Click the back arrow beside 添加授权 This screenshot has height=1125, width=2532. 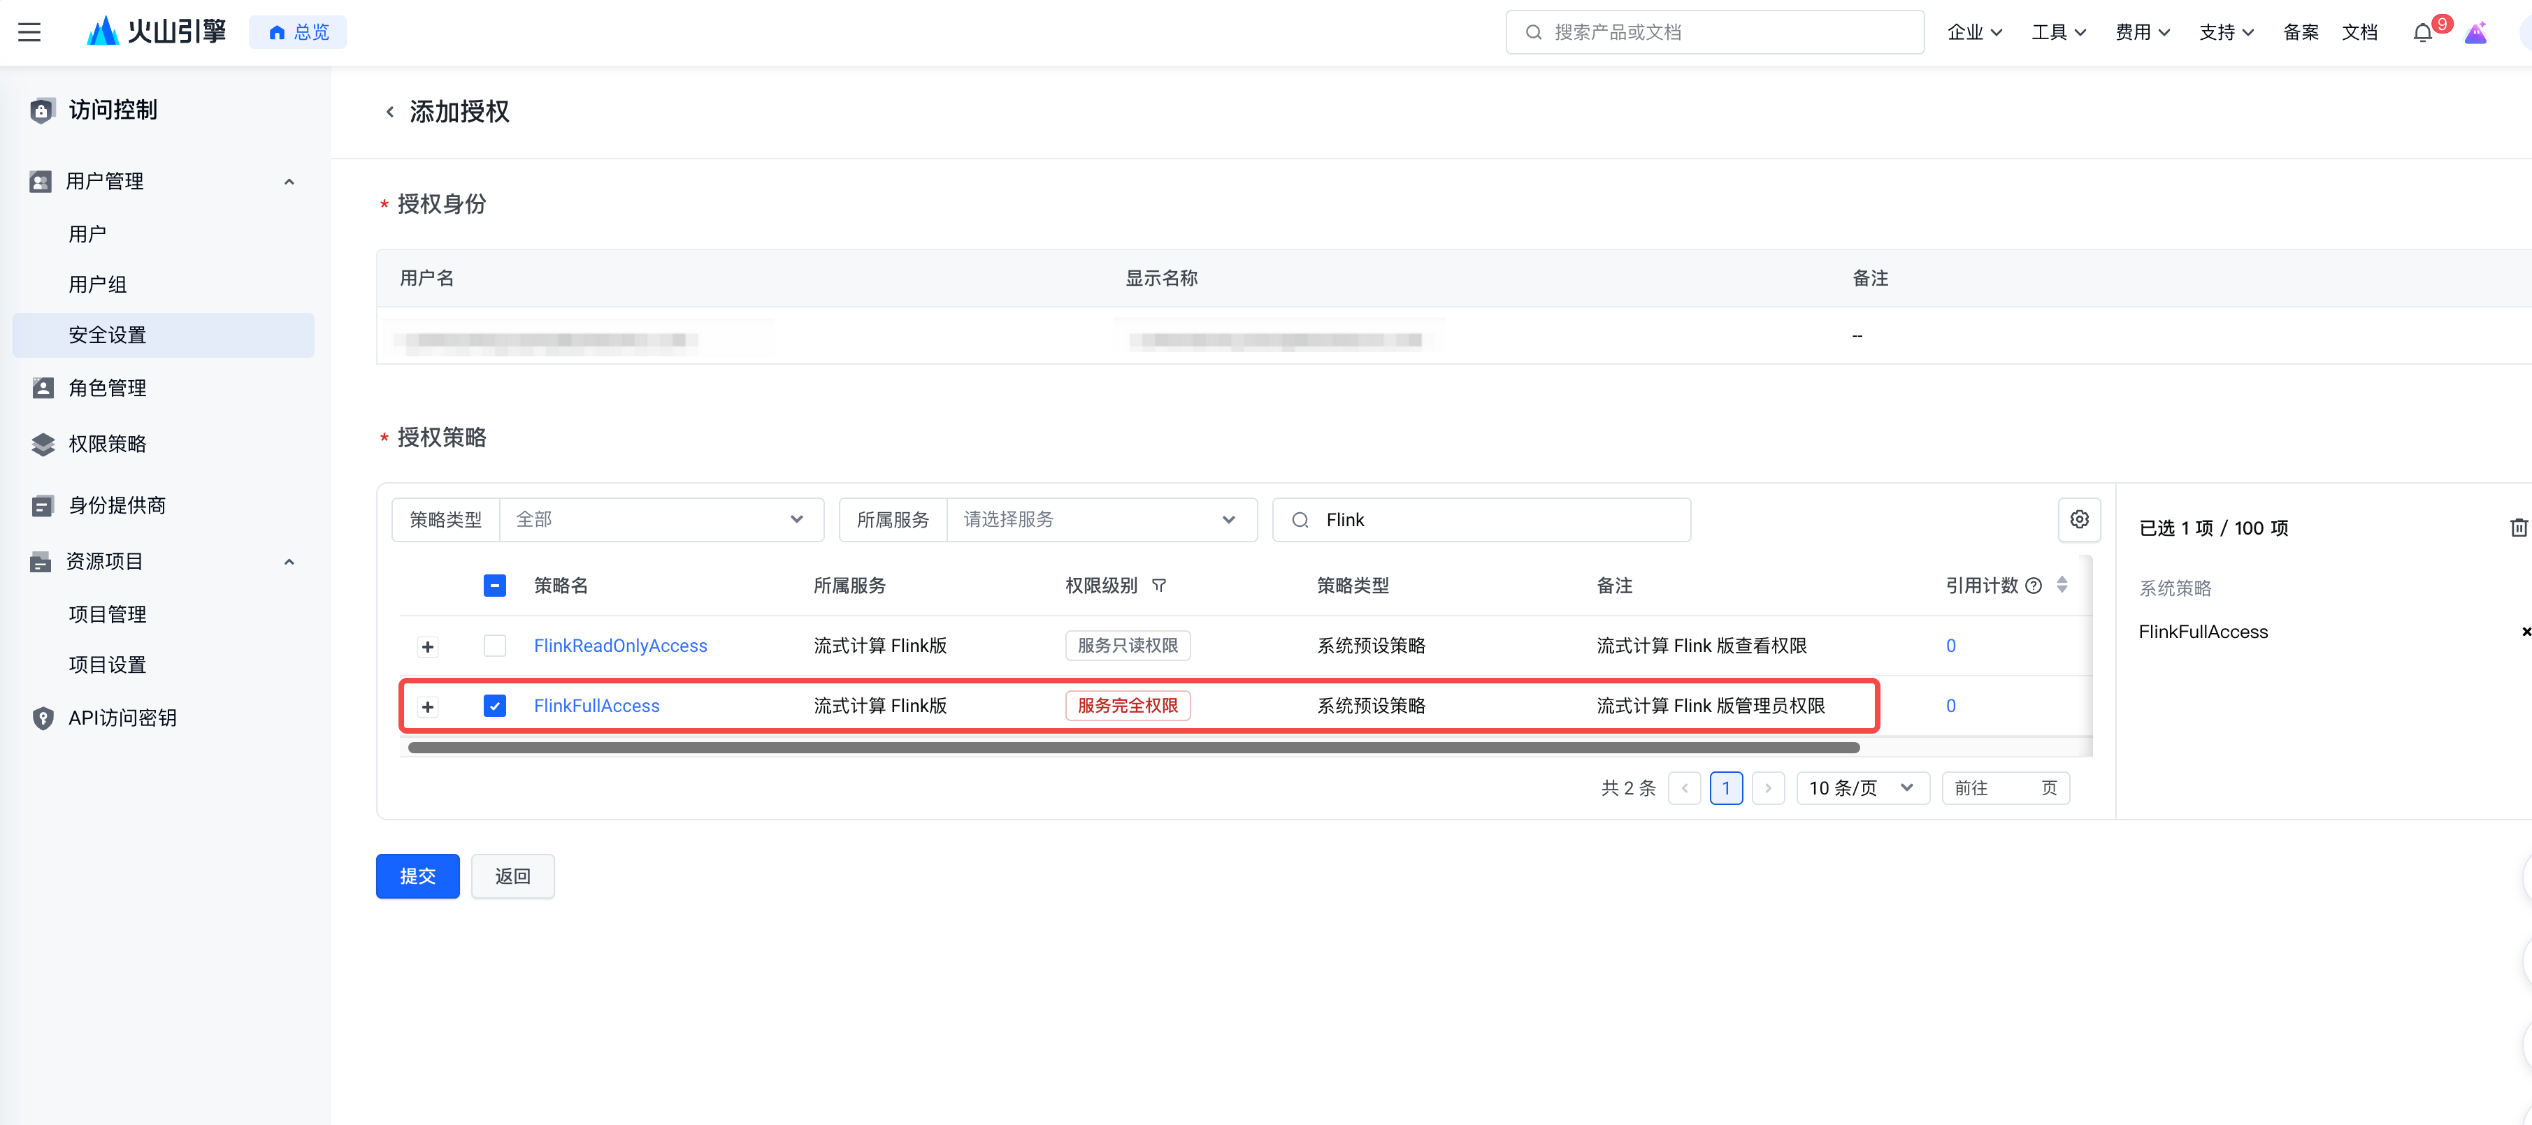pos(390,112)
